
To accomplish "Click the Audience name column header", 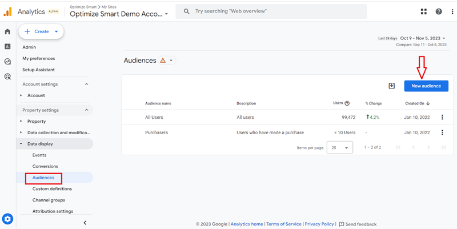I will tap(158, 103).
